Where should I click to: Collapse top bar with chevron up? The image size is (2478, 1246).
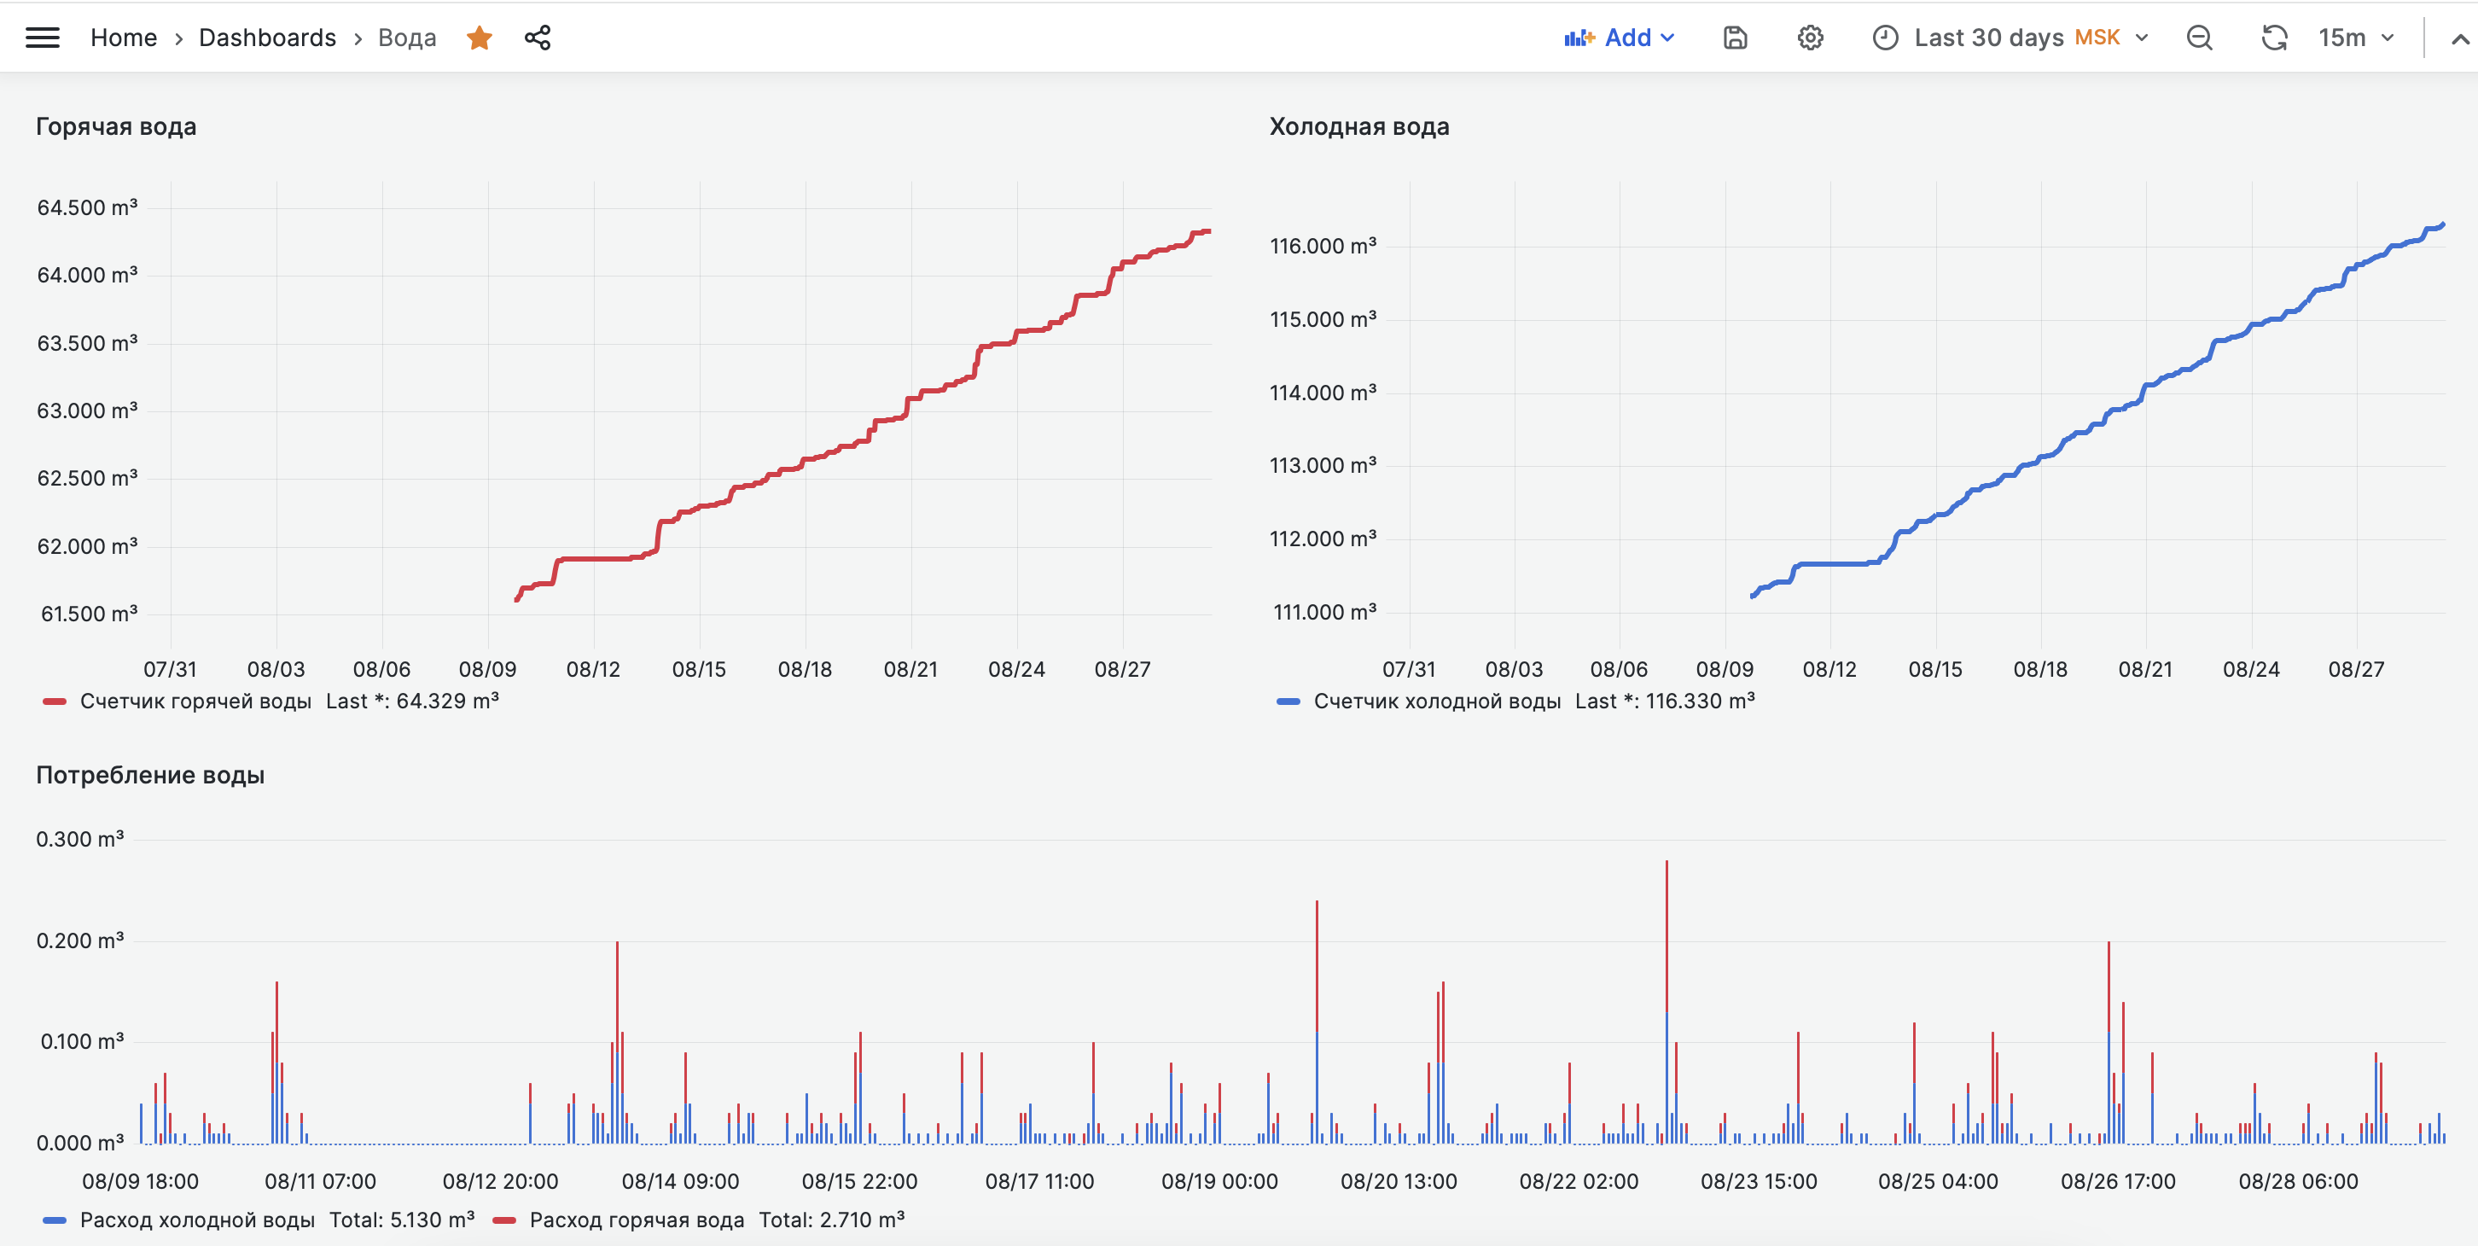[2458, 38]
